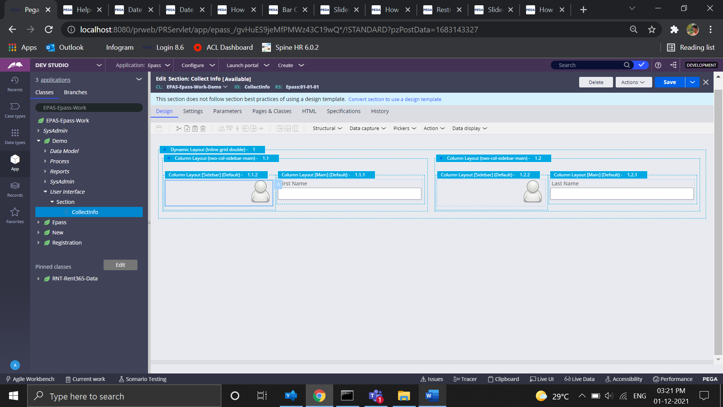Delete selected element using the trash icon

tap(203, 129)
